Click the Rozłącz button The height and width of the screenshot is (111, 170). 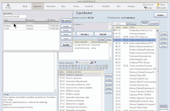tap(85, 34)
